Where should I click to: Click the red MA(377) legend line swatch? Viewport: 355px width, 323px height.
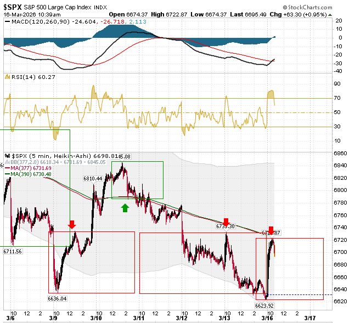tap(8, 168)
